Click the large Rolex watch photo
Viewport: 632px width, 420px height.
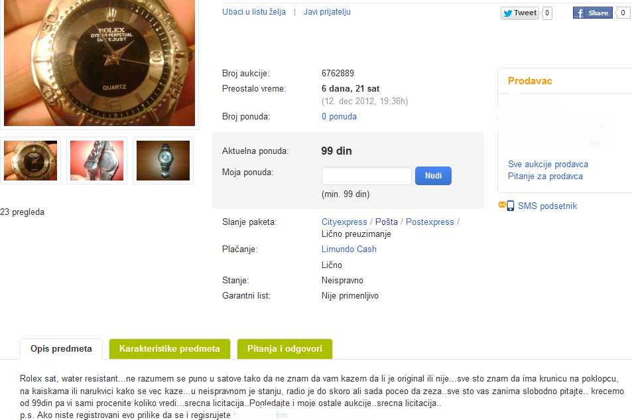99,62
